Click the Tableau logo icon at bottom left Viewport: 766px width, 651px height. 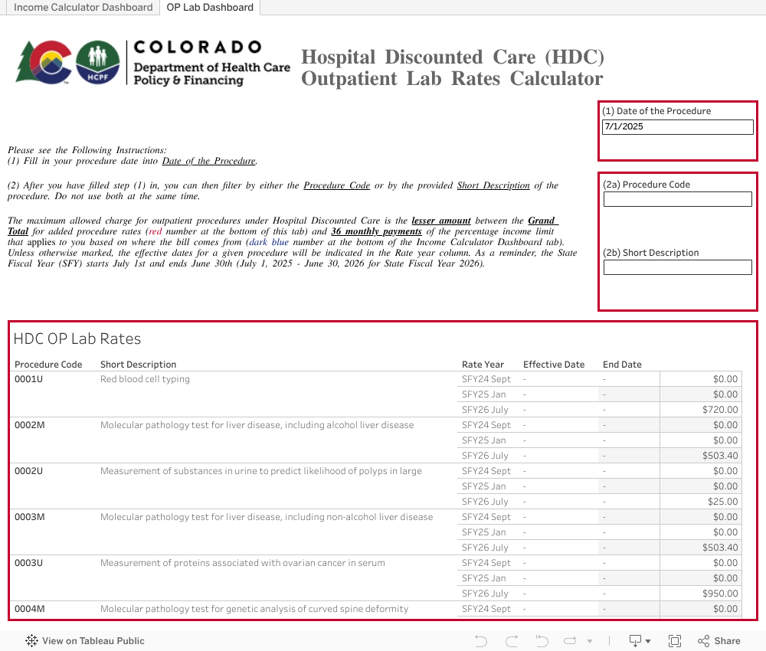click(x=32, y=641)
